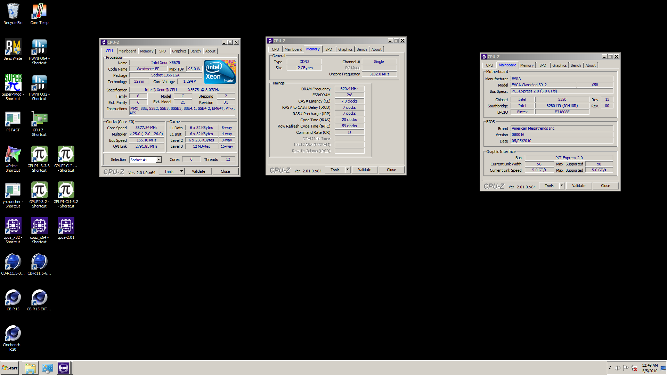The height and width of the screenshot is (375, 667).
Task: Show hidden system tray icons
Action: (x=610, y=368)
